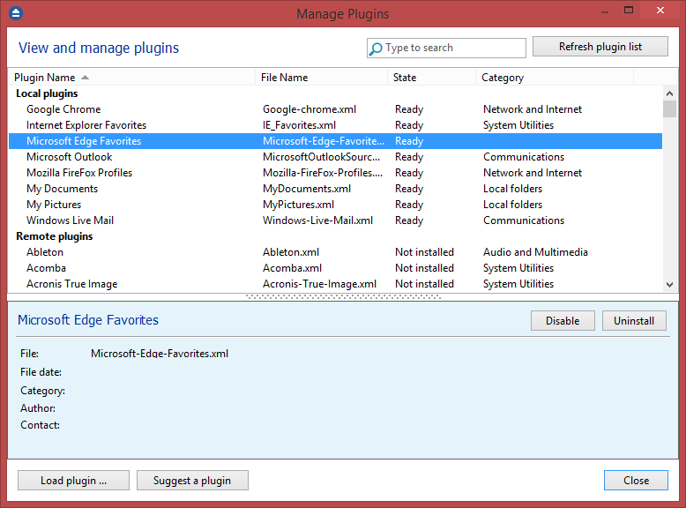Click IE_Favorites.xml file name cell

point(299,125)
